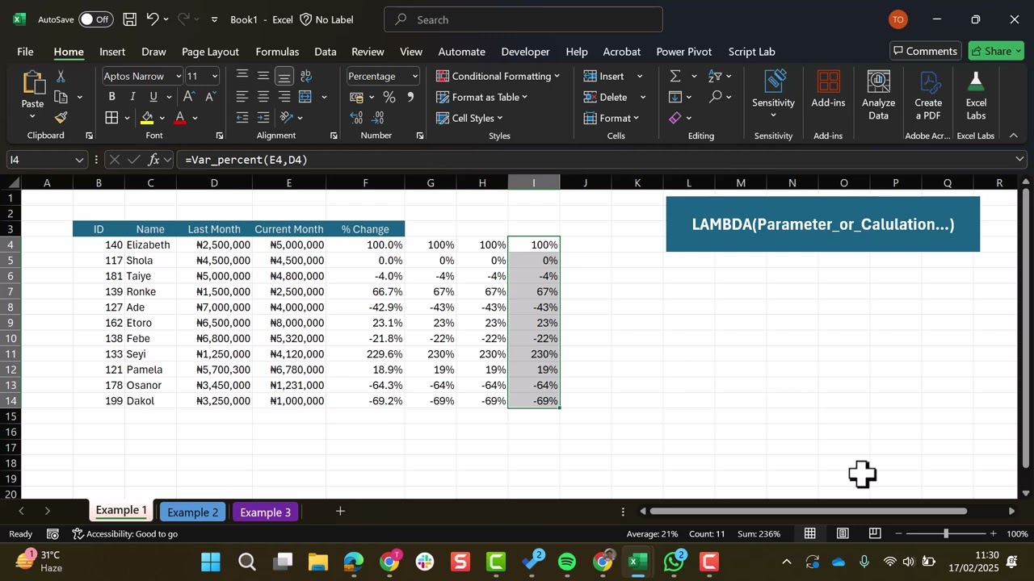Image resolution: width=1034 pixels, height=581 pixels.
Task: Click Create a PDF icon
Action: [928, 95]
